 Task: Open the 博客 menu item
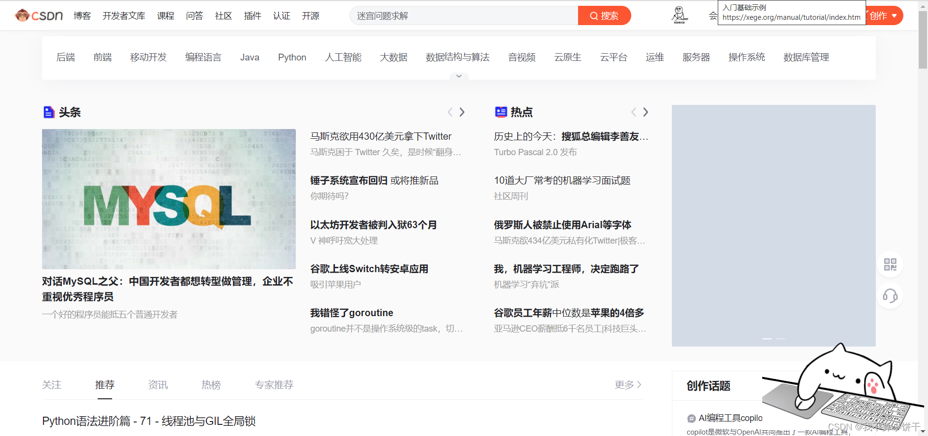(x=82, y=15)
